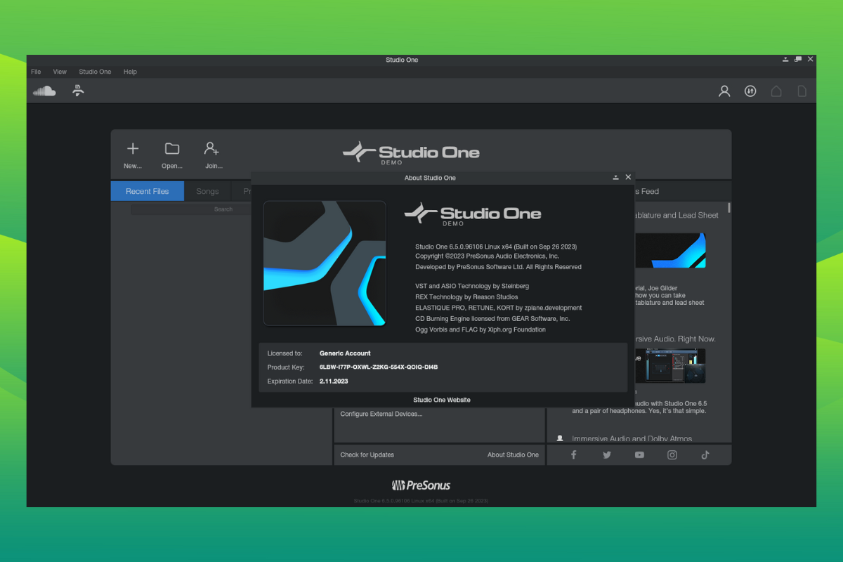Click the Facebook icon below the news feed
This screenshot has width=843, height=562.
[573, 455]
